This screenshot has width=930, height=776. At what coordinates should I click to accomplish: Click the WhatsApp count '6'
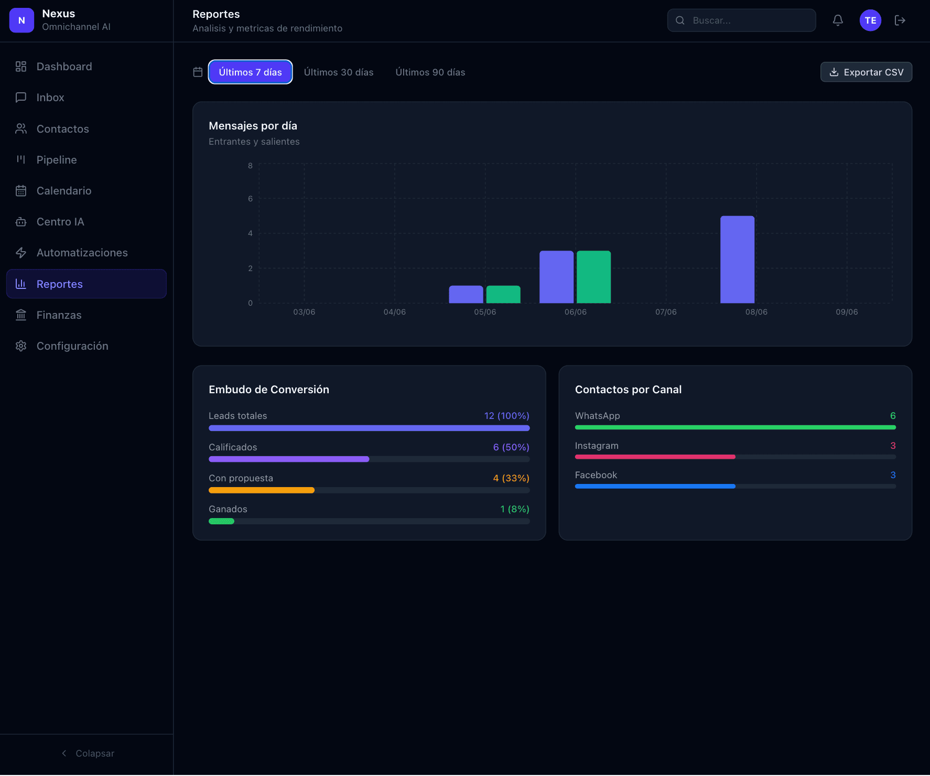(x=893, y=416)
